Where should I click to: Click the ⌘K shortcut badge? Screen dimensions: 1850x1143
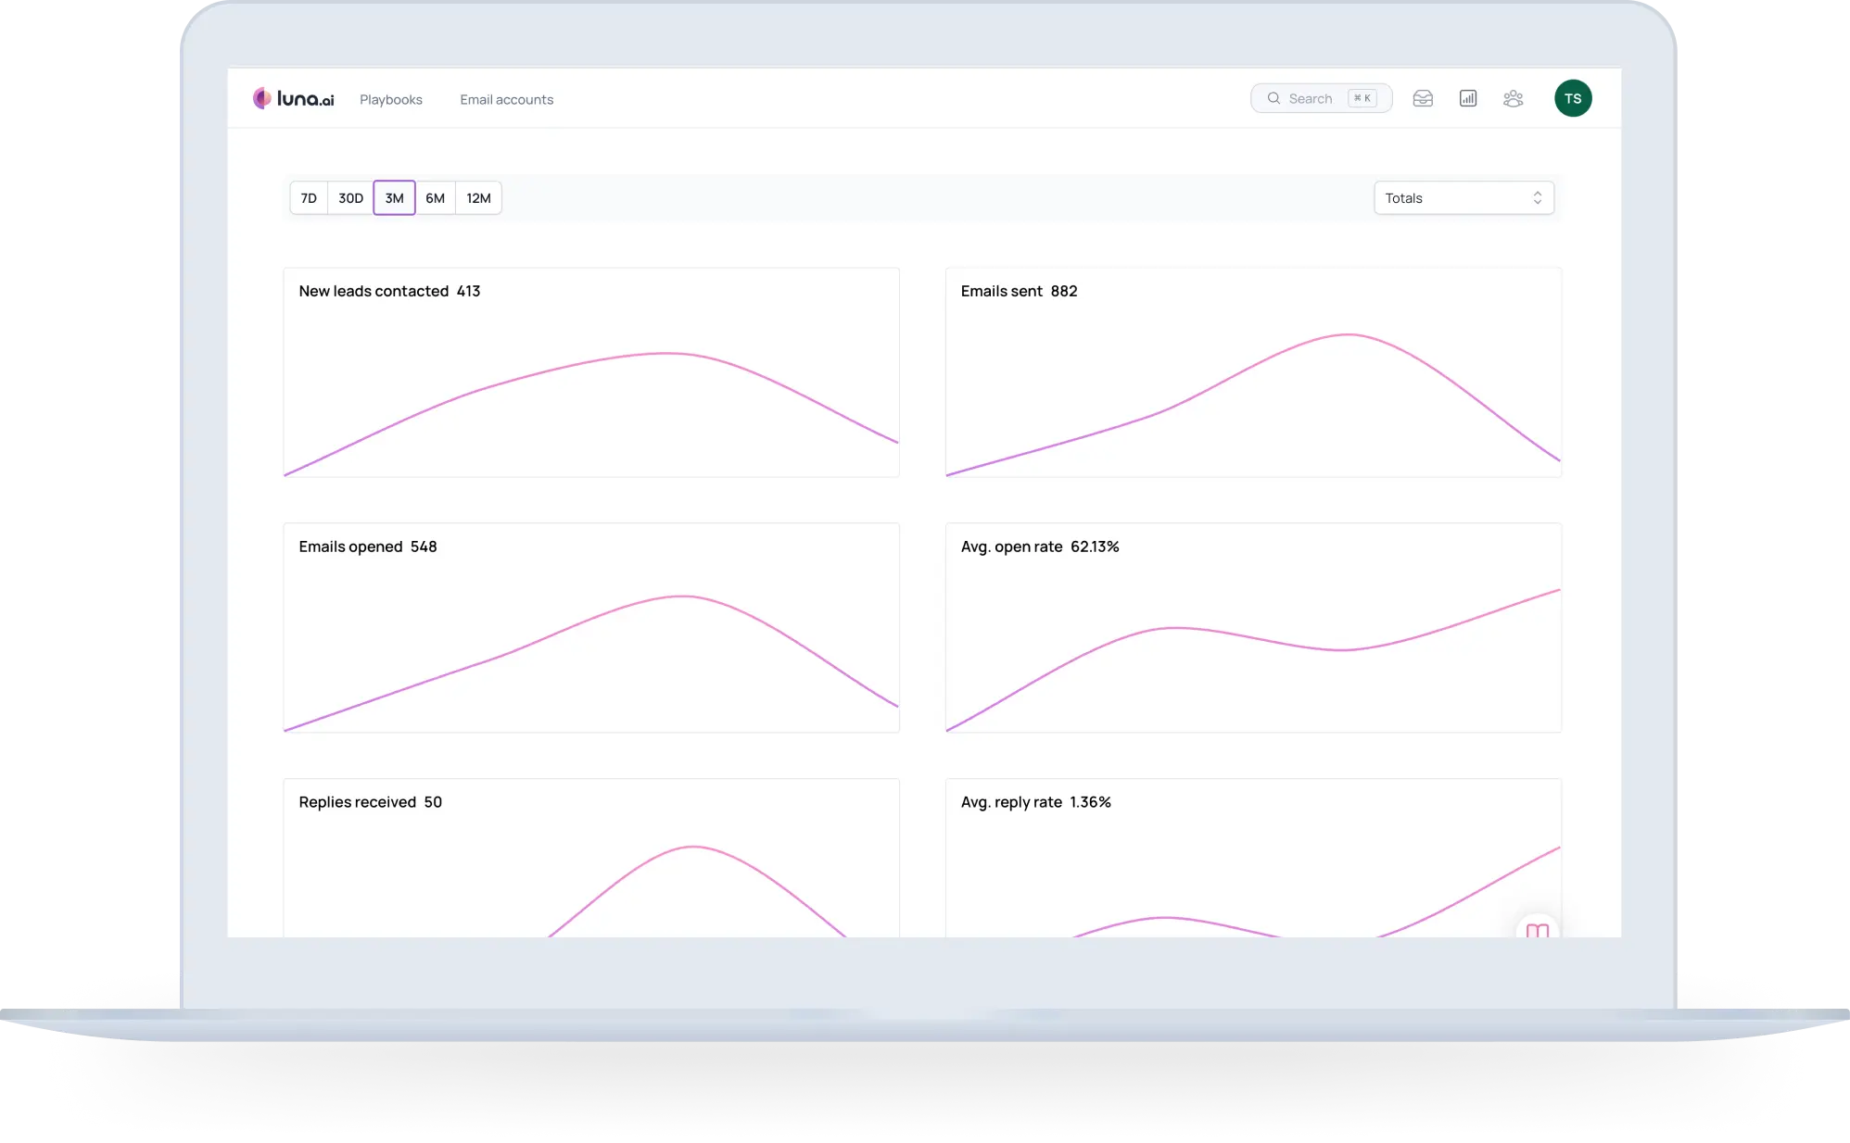[x=1362, y=98]
